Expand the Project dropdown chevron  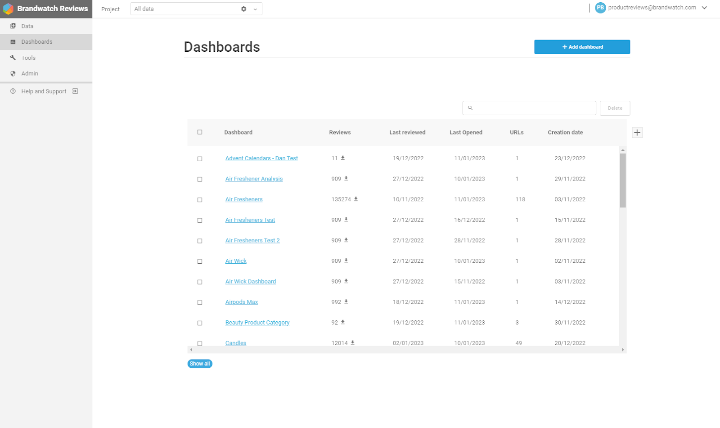pyautogui.click(x=255, y=9)
